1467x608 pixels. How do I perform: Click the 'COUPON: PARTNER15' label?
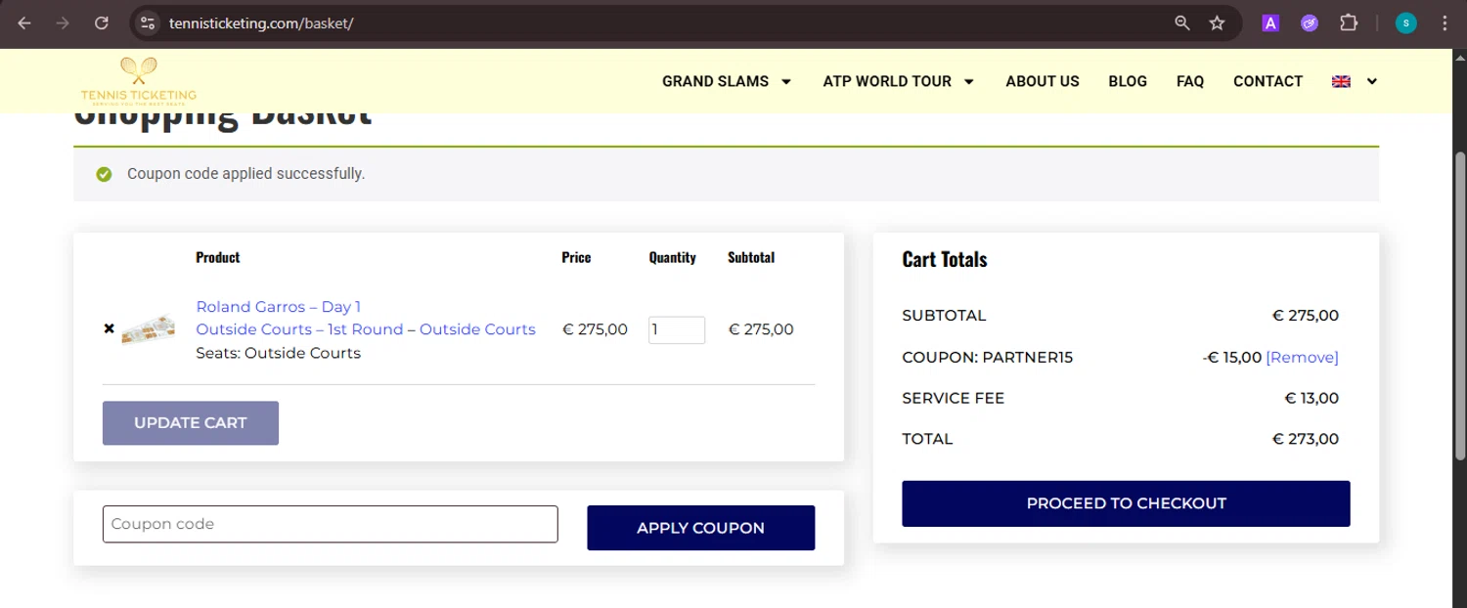click(x=988, y=358)
